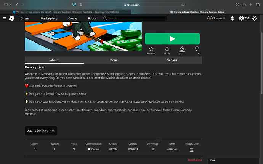This screenshot has height=164, width=263.
Task: Switch to the Servers tab
Action: pyautogui.click(x=172, y=60)
